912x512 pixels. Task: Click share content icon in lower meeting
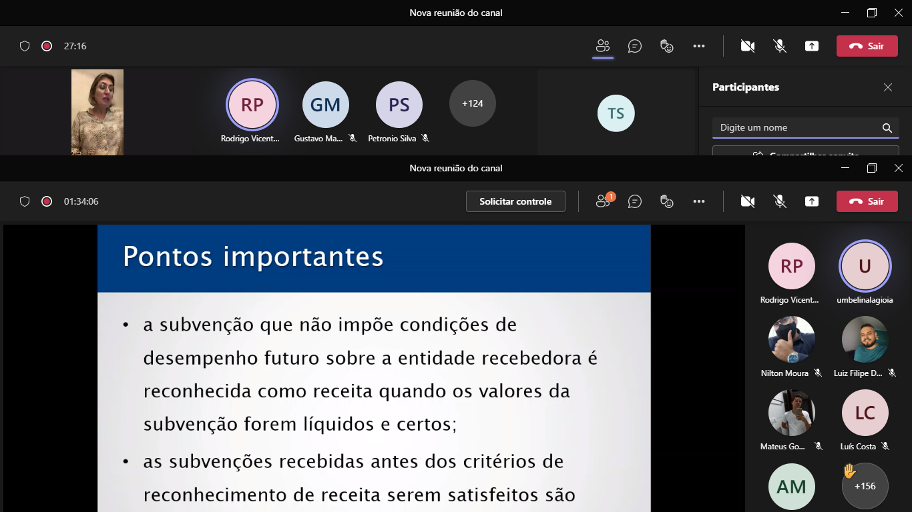812,201
